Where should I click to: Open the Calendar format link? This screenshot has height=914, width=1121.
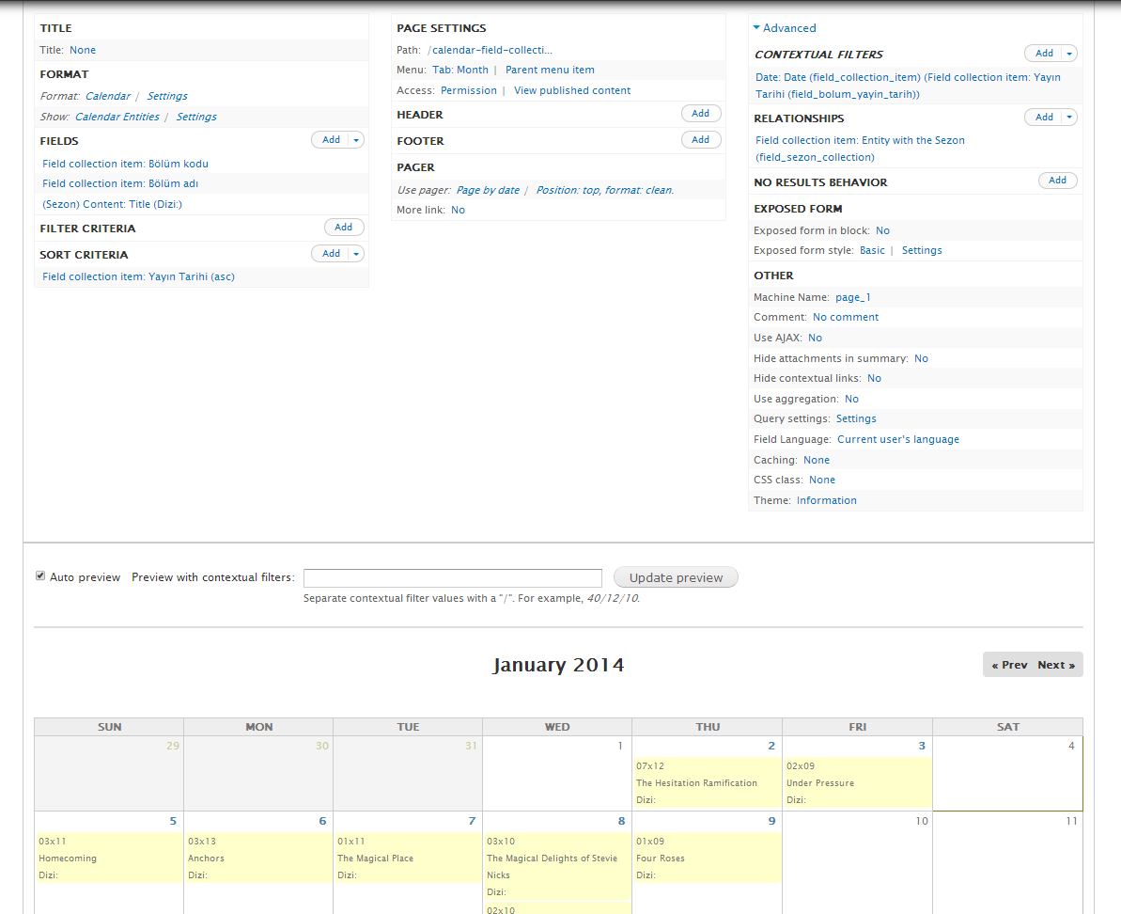coord(108,96)
